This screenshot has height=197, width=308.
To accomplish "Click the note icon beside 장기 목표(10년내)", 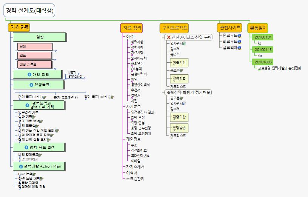I will pyautogui.click(x=112, y=97).
